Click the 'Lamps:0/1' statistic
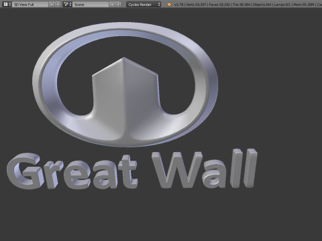This screenshot has height=241, width=322. click(282, 5)
